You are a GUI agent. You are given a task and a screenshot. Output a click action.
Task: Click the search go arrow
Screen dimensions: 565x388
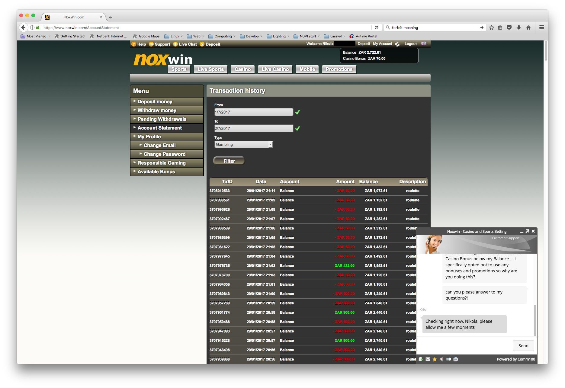point(482,27)
